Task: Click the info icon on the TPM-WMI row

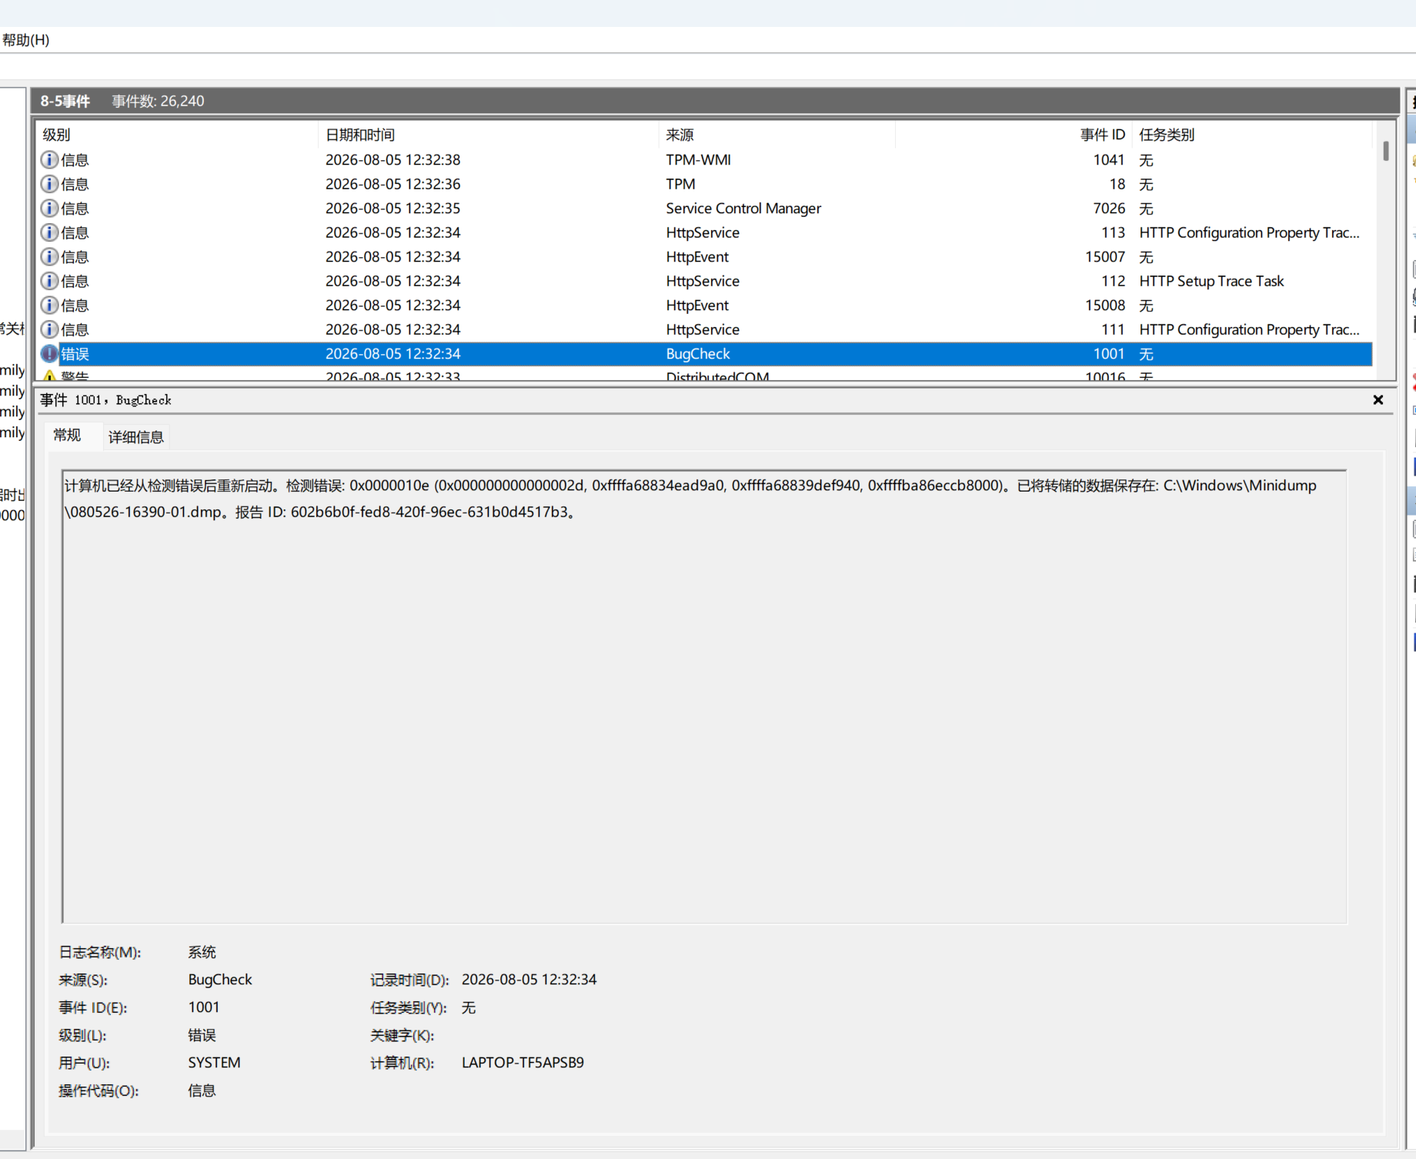Action: tap(49, 159)
